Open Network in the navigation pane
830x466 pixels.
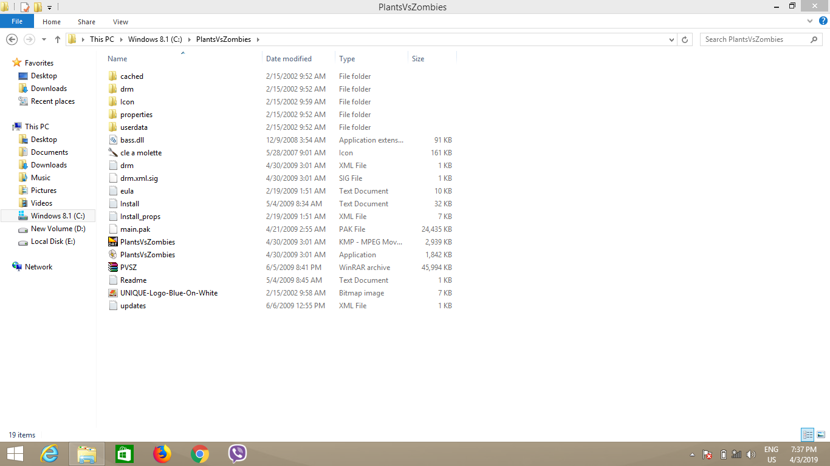pyautogui.click(x=38, y=267)
